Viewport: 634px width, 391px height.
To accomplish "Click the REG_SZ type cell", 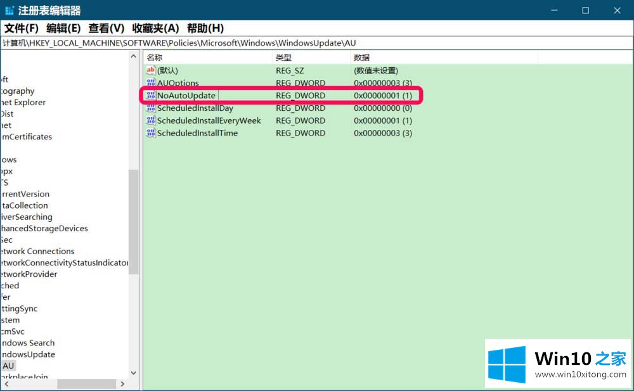I will [290, 70].
